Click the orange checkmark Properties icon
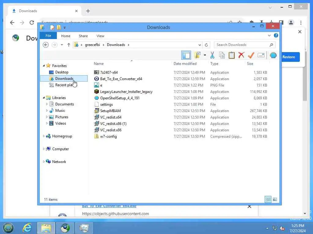313x234 pixels. pyautogui.click(x=251, y=55)
